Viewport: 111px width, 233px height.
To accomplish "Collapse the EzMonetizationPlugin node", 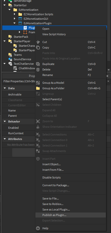I will [14, 23].
